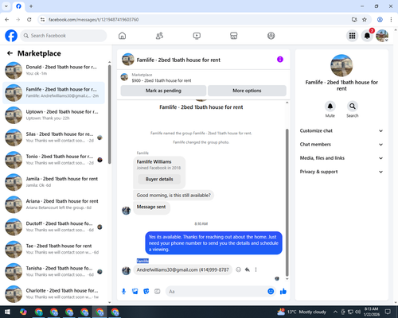This screenshot has width=398, height=318.
Task: Open more options dots beside the email message
Action: pyautogui.click(x=256, y=270)
